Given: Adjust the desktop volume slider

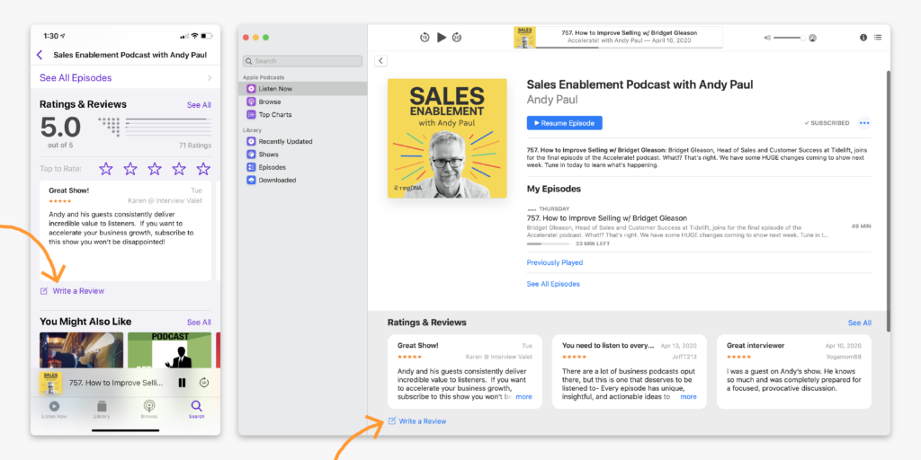Looking at the screenshot, I should pos(790,38).
